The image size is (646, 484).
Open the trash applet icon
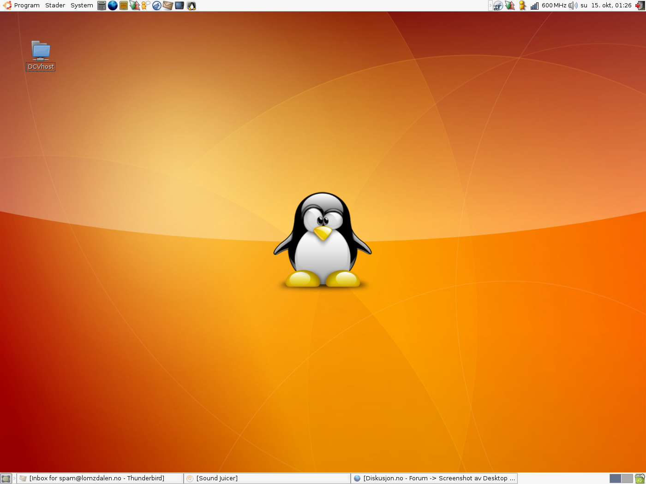pos(640,478)
